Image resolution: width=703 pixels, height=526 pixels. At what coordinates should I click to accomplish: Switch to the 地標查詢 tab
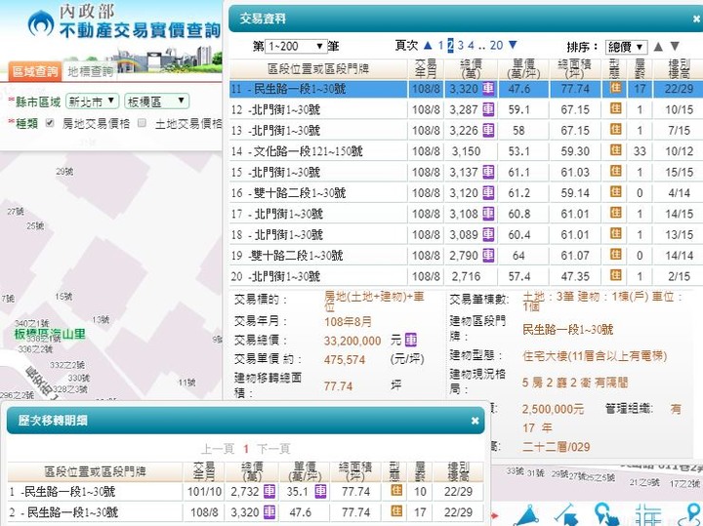tap(90, 71)
